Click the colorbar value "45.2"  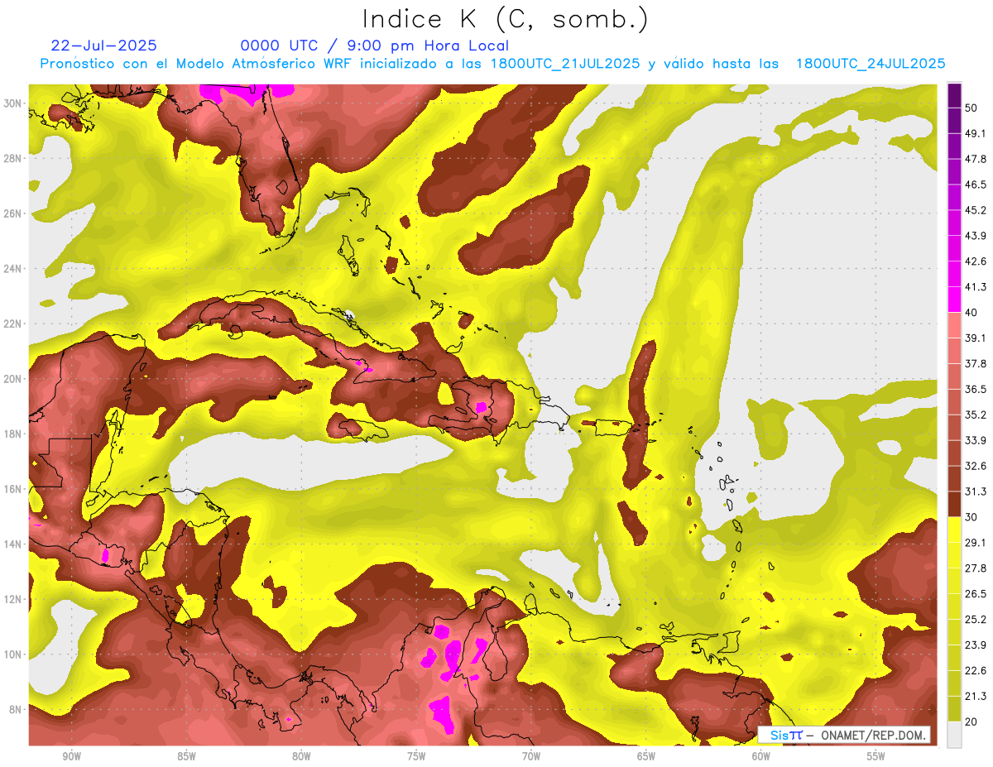pos(976,210)
